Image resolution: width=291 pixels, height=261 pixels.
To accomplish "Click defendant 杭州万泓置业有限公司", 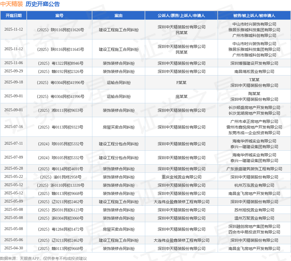I will 254,186.
